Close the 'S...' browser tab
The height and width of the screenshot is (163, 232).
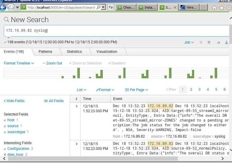(x=175, y=7)
